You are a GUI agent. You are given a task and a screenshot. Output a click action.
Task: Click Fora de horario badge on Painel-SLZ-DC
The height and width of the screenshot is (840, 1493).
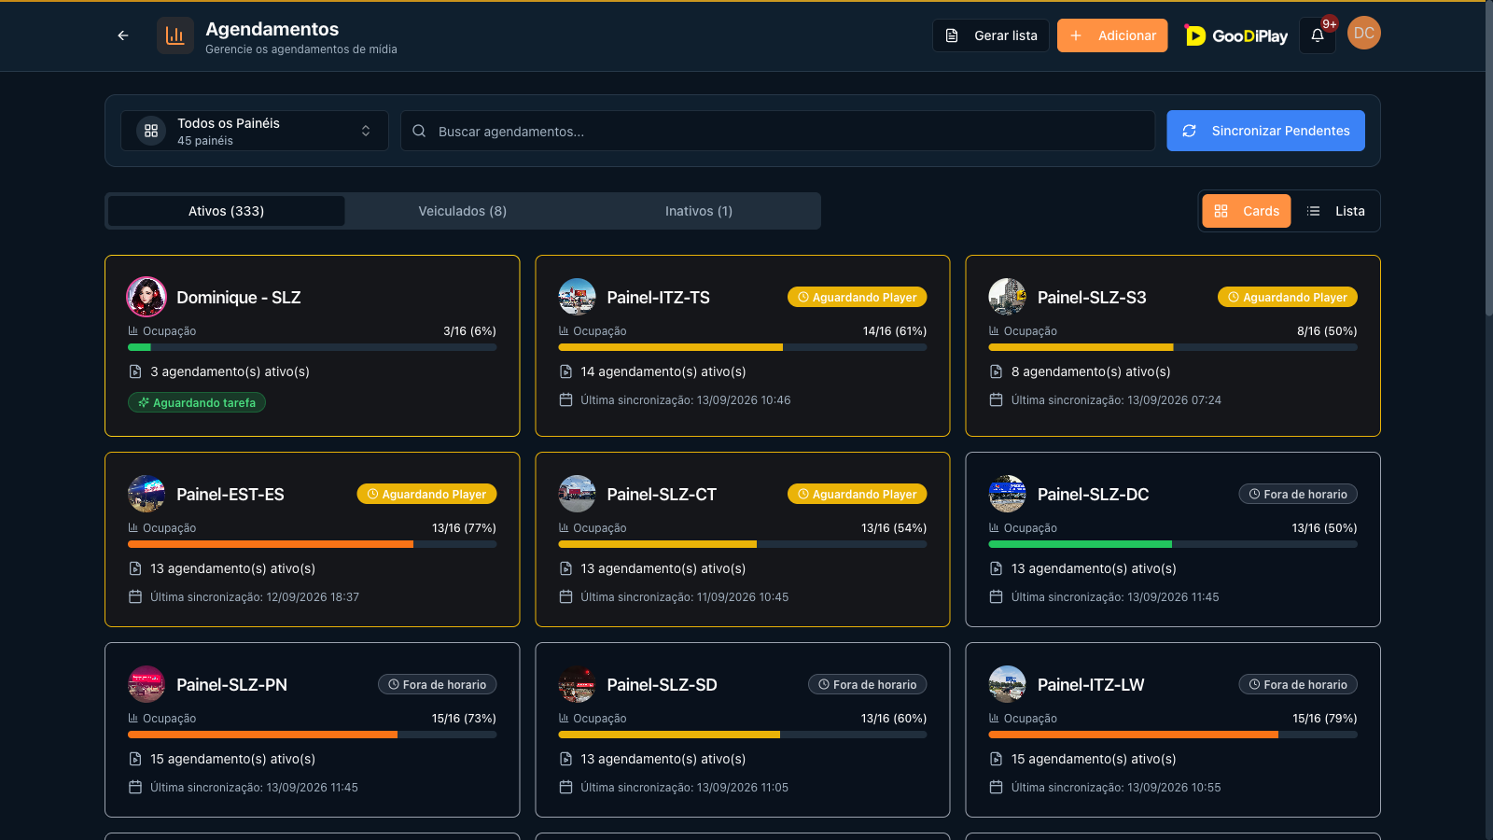click(x=1298, y=494)
